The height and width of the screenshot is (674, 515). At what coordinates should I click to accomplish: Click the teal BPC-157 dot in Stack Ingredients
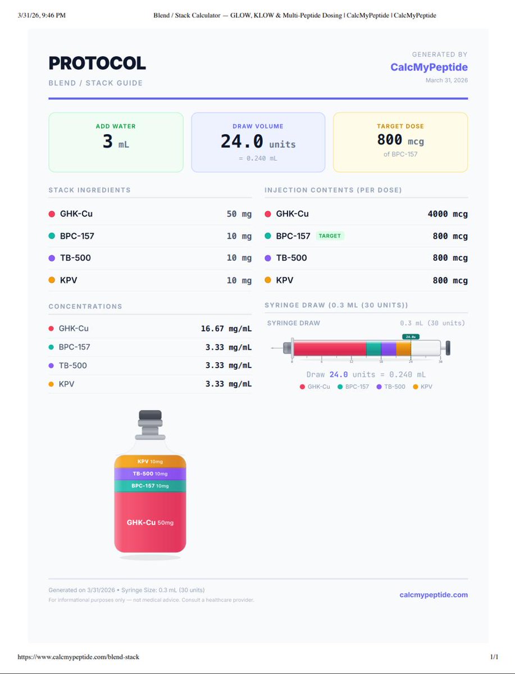pos(52,236)
